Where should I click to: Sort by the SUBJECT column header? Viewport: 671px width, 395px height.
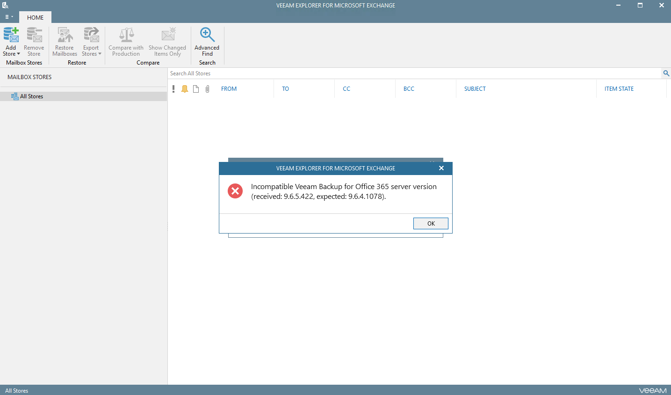click(x=475, y=89)
